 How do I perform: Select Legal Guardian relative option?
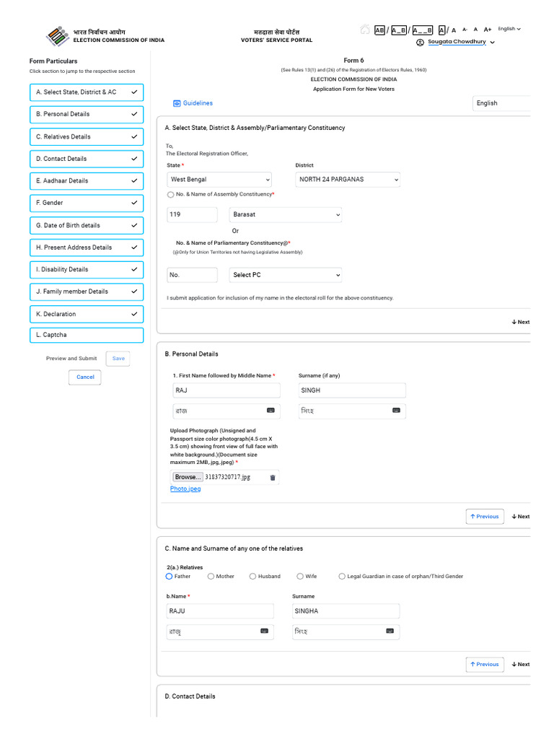point(342,577)
